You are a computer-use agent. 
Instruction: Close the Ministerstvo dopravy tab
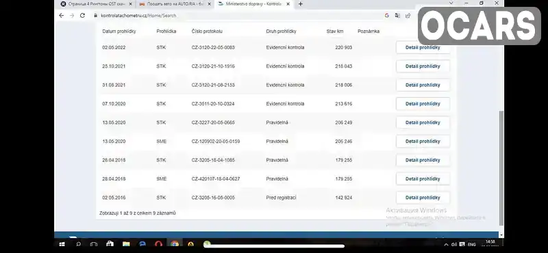point(288,4)
